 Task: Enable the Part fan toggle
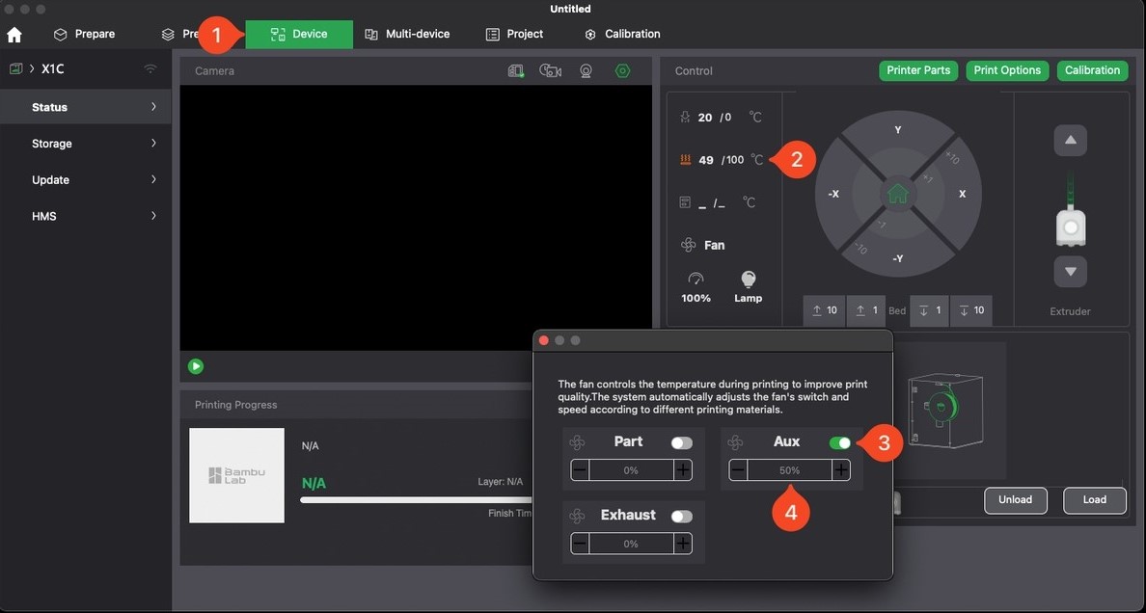[681, 442]
